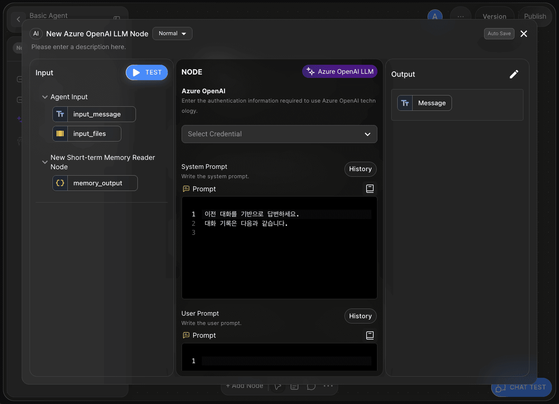Open User Prompt History
This screenshot has height=404, width=559.
360,316
